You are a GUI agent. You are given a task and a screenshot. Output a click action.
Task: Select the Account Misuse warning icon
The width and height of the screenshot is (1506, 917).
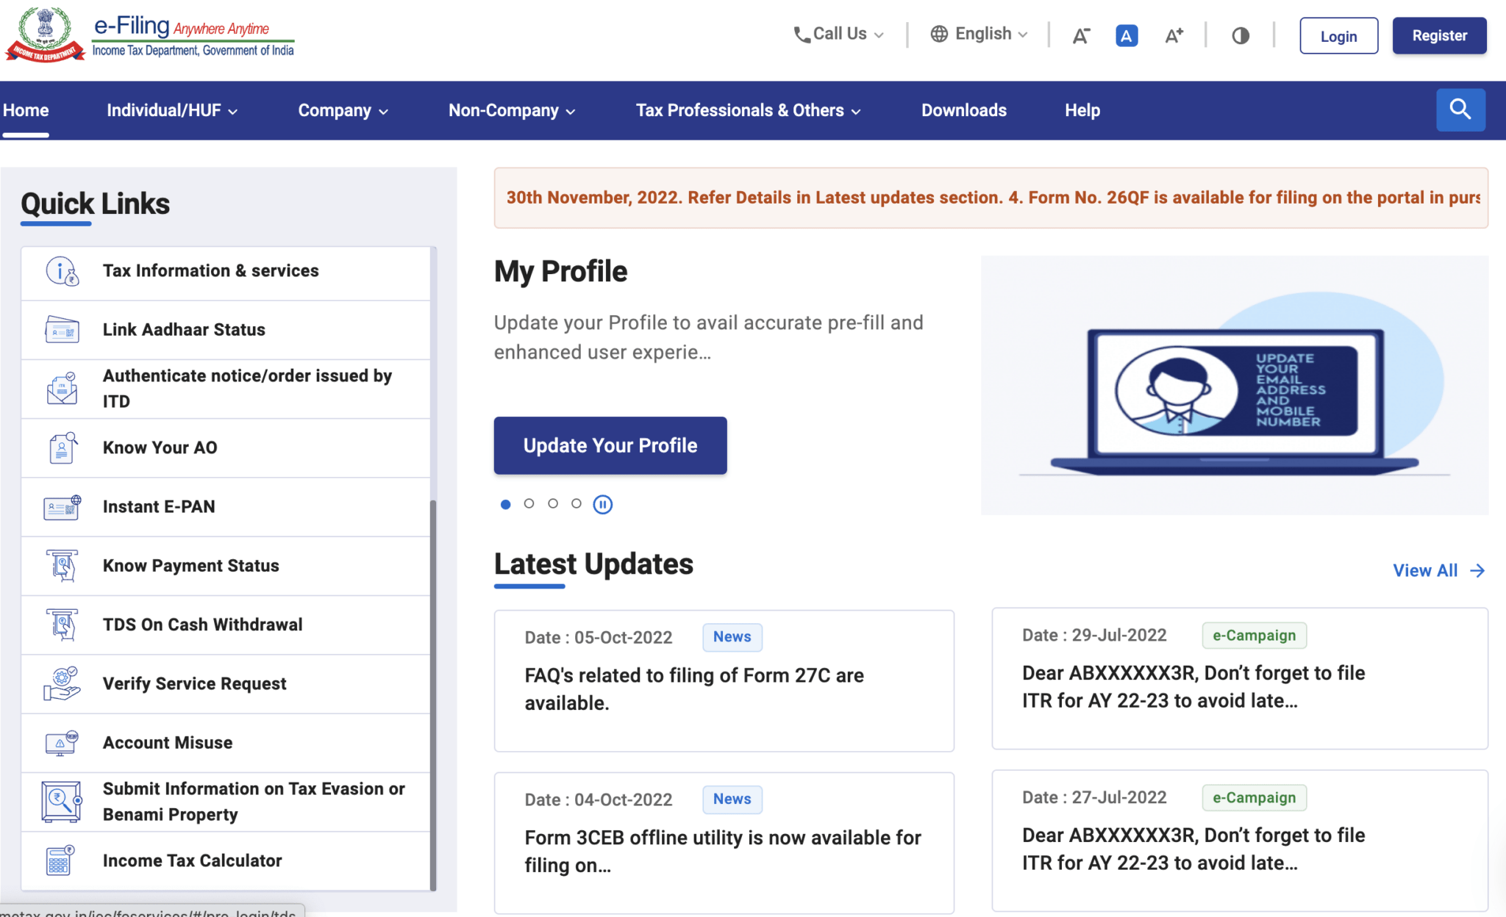(x=61, y=742)
